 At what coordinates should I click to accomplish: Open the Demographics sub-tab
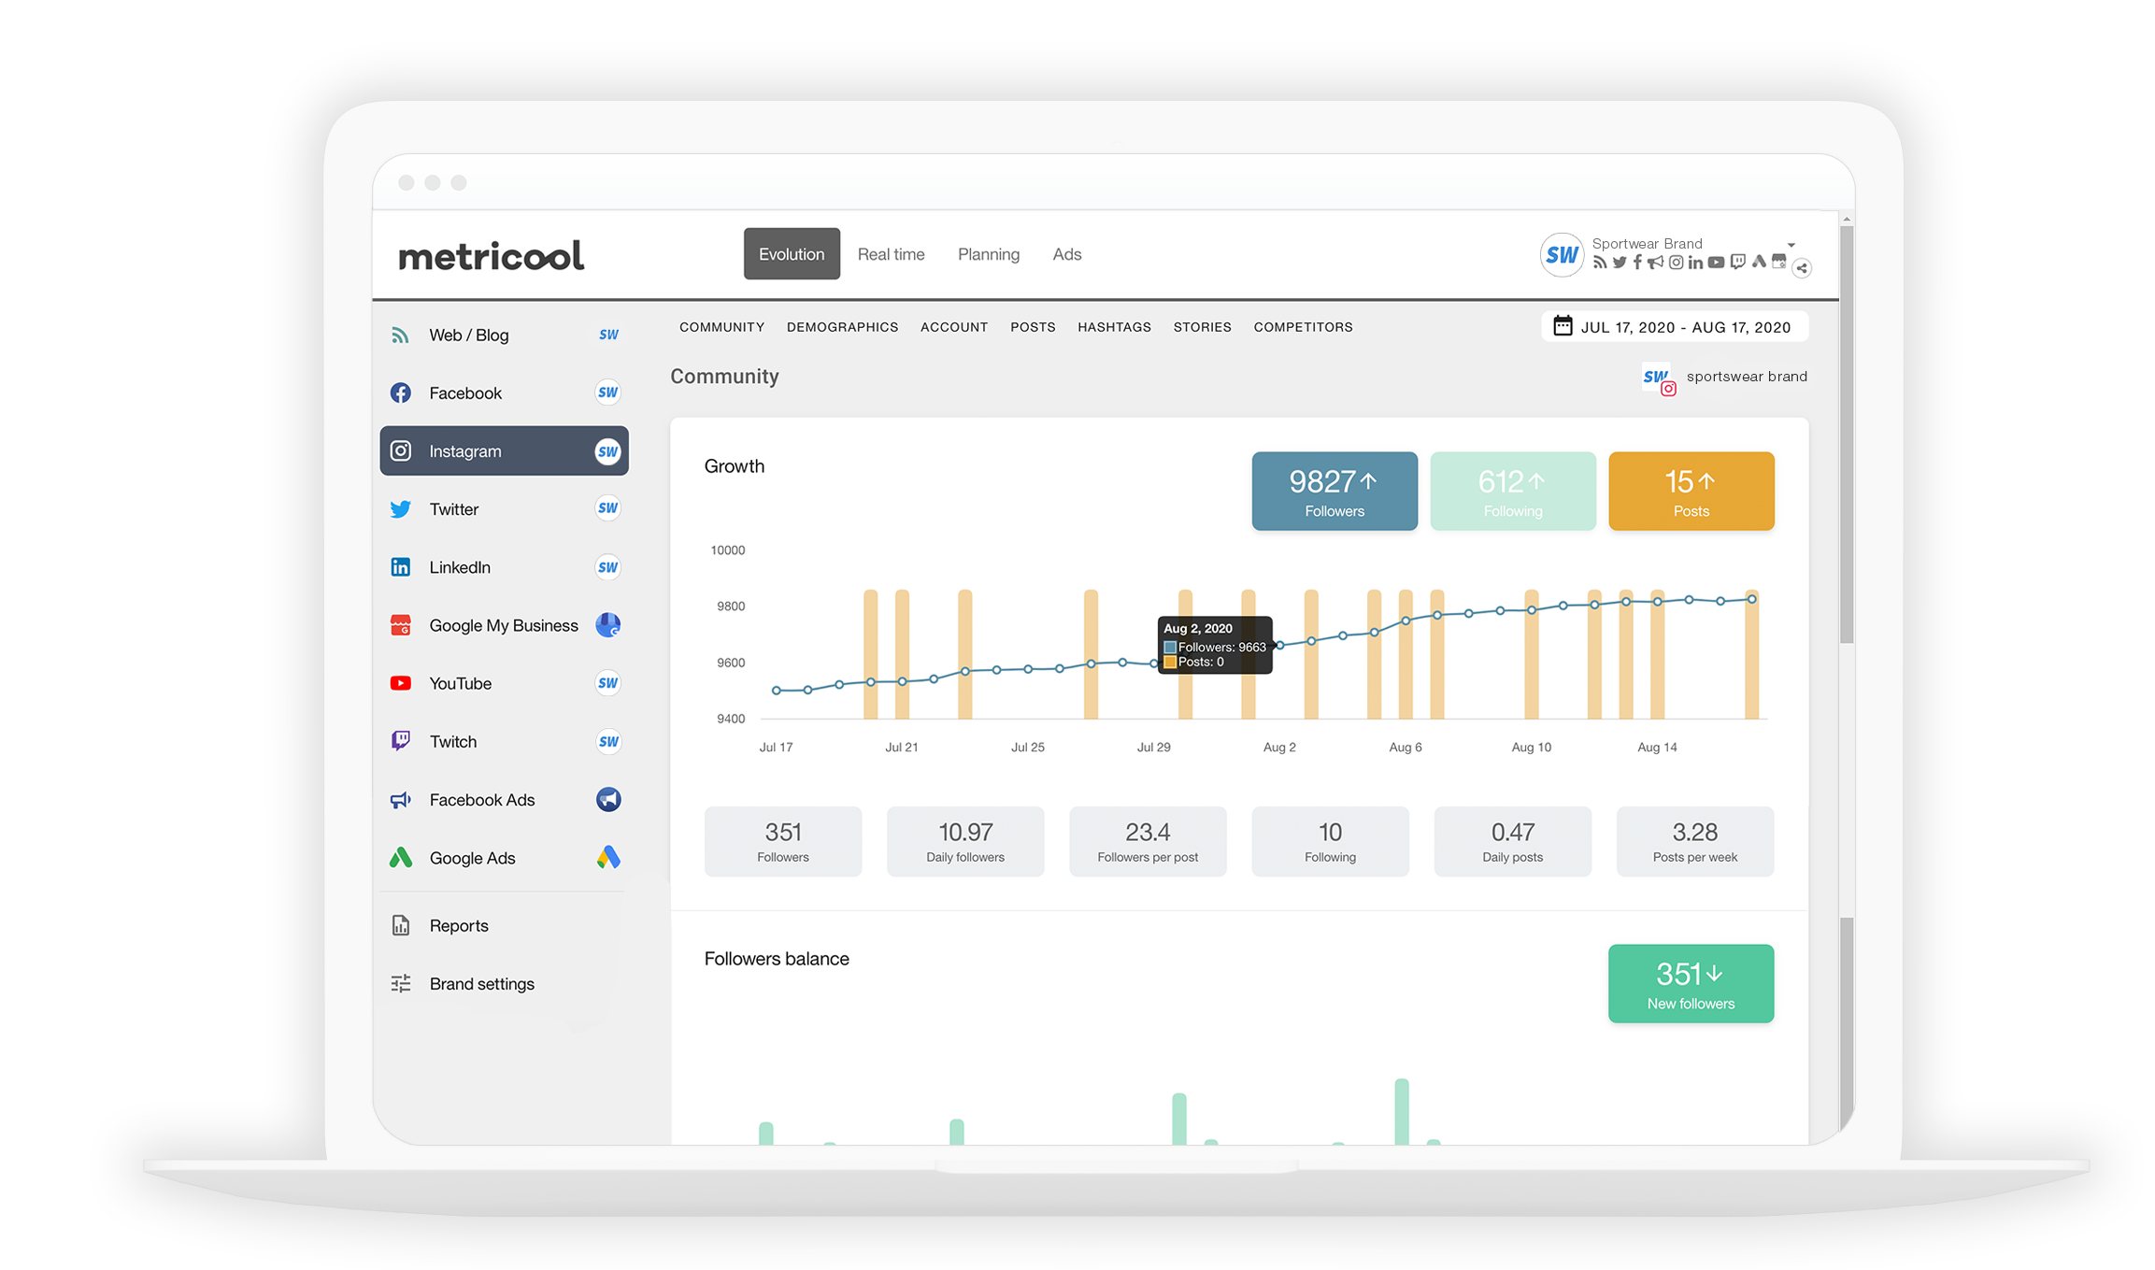[842, 327]
